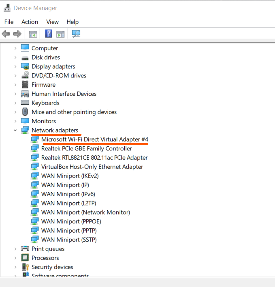Viewport: 275px width, 287px height.
Task: Open the View menu
Action: pos(52,22)
